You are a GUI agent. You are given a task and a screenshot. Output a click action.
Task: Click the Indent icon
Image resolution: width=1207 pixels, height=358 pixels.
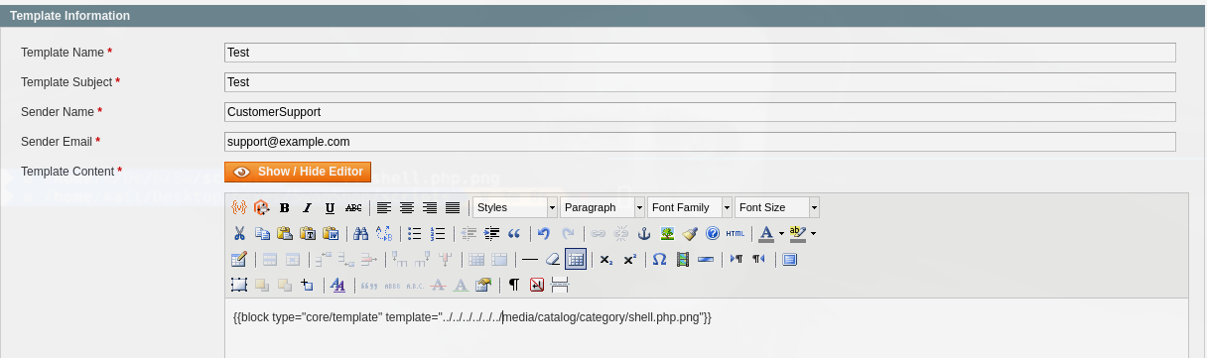pos(491,234)
